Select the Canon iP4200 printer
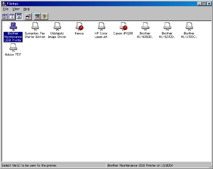The image size is (213, 169). (x=123, y=27)
